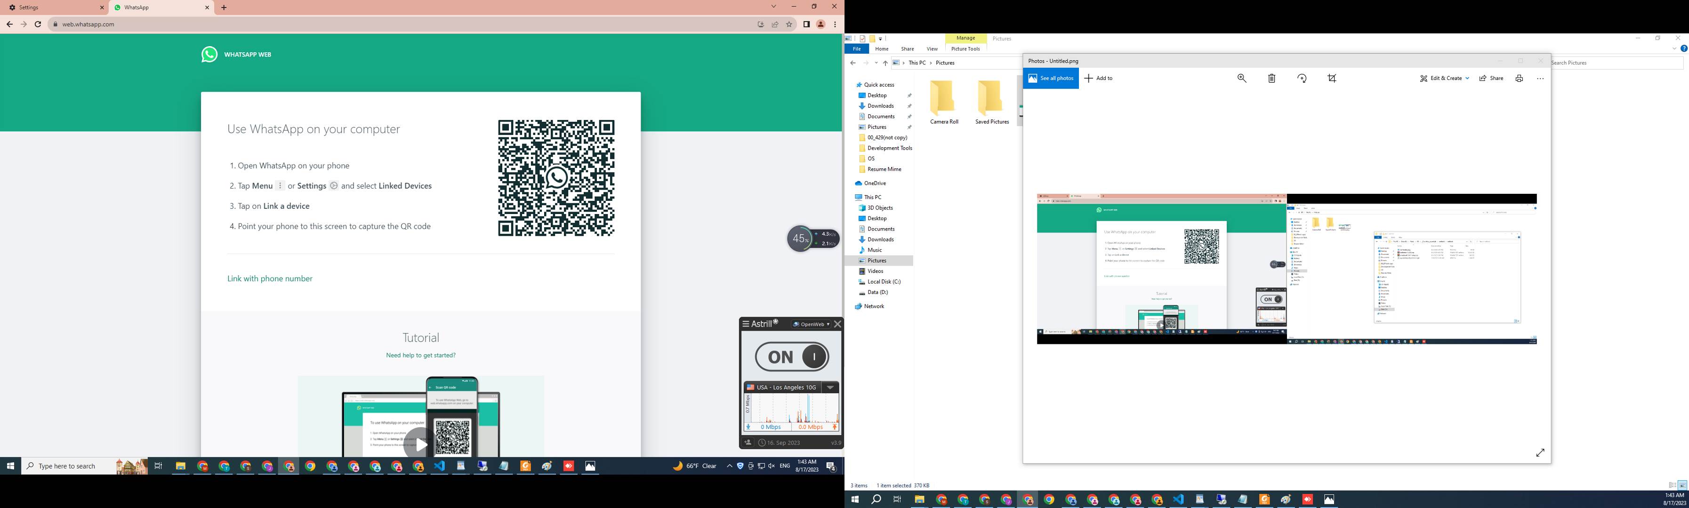Click Add to in Photos toolbar
This screenshot has height=508, width=1689.
click(1099, 78)
